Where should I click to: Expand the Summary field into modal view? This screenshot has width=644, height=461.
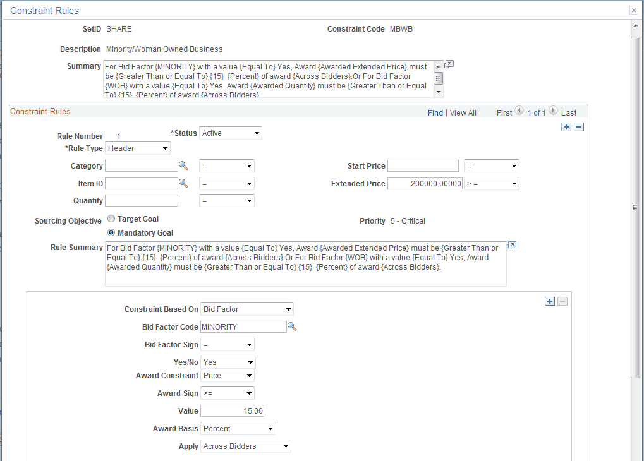(449, 64)
